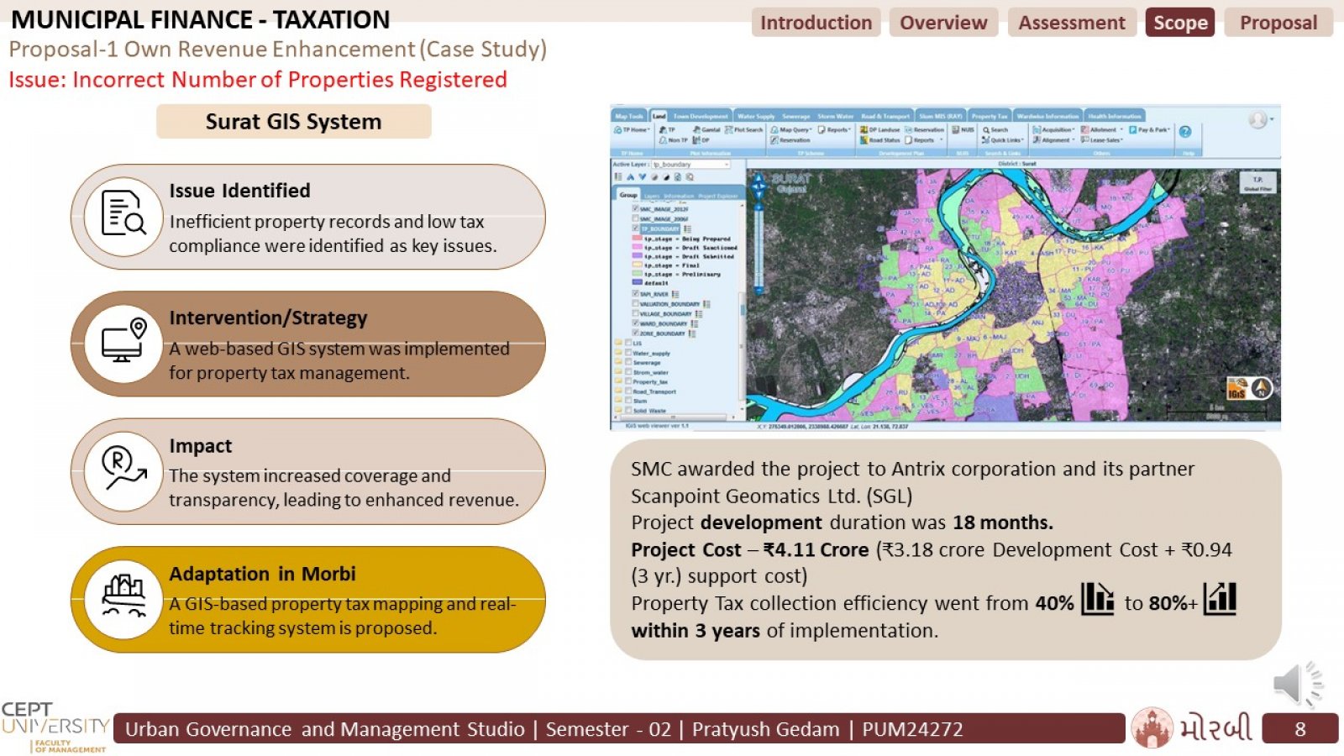Jump to the Proposal section tab
Screen dimensions: 1344x756
pos(1278,23)
